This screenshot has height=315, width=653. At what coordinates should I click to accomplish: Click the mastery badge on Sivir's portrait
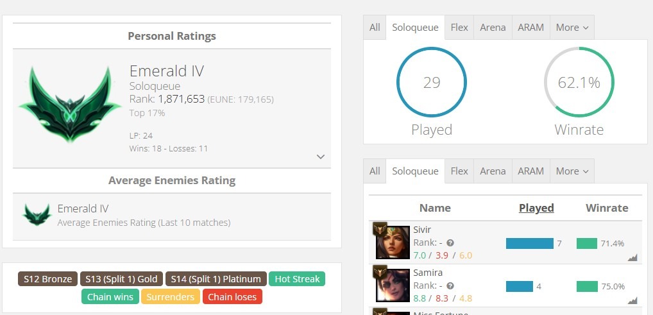pyautogui.click(x=379, y=229)
